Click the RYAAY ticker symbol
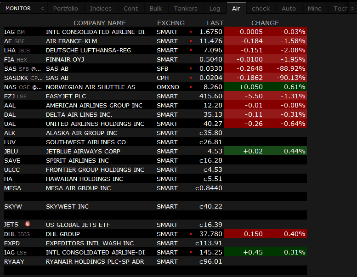The image size is (357, 277). 14,261
